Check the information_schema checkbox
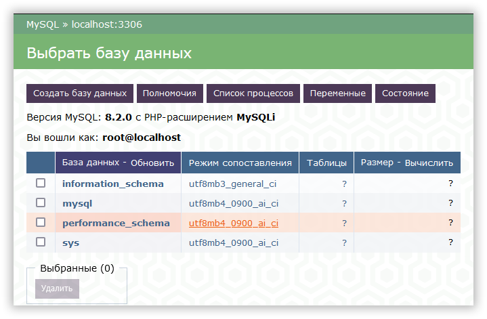The height and width of the screenshot is (319, 487). [x=41, y=183]
